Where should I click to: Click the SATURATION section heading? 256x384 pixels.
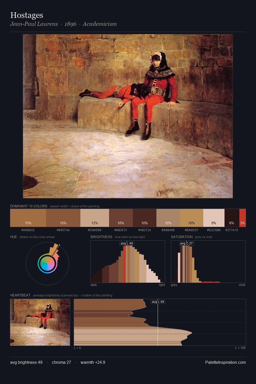pos(182,237)
